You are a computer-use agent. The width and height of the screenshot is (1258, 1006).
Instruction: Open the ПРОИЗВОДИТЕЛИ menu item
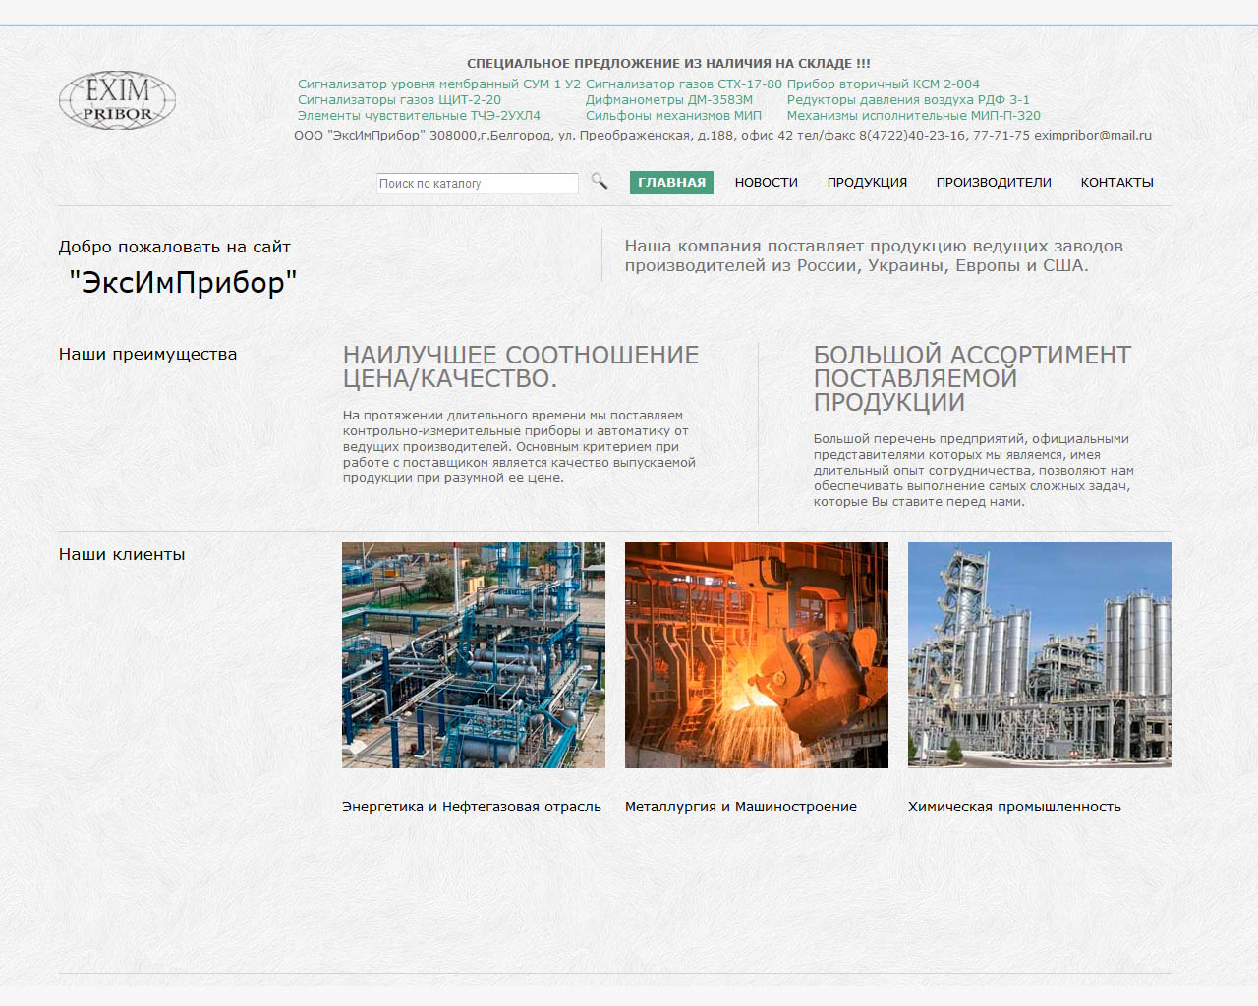[x=994, y=182]
